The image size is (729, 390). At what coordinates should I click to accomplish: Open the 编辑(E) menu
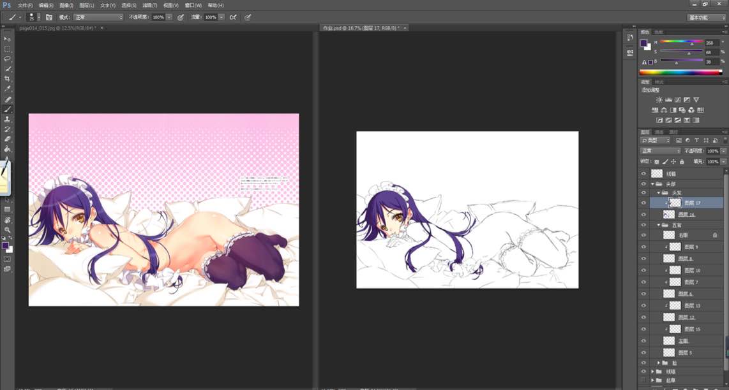point(46,5)
